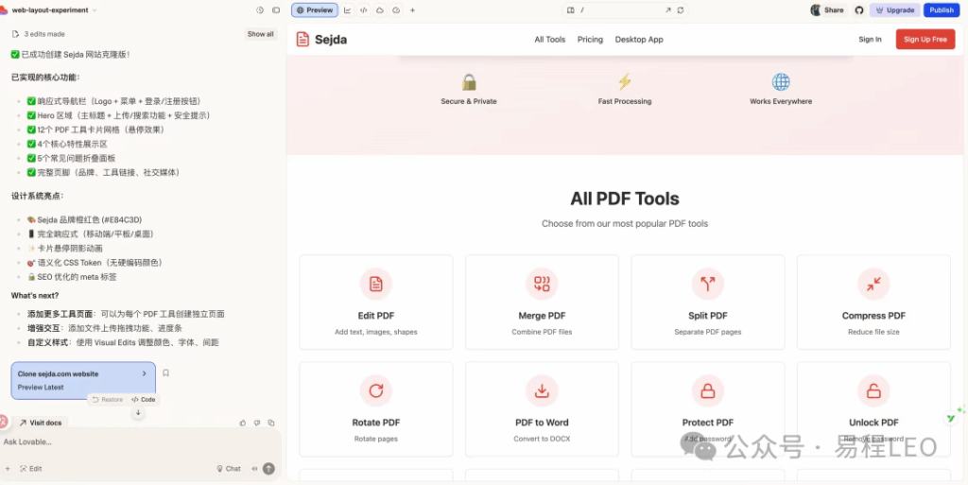Click the Edit PDF tool card icon
This screenshot has height=485, width=968.
point(376,284)
